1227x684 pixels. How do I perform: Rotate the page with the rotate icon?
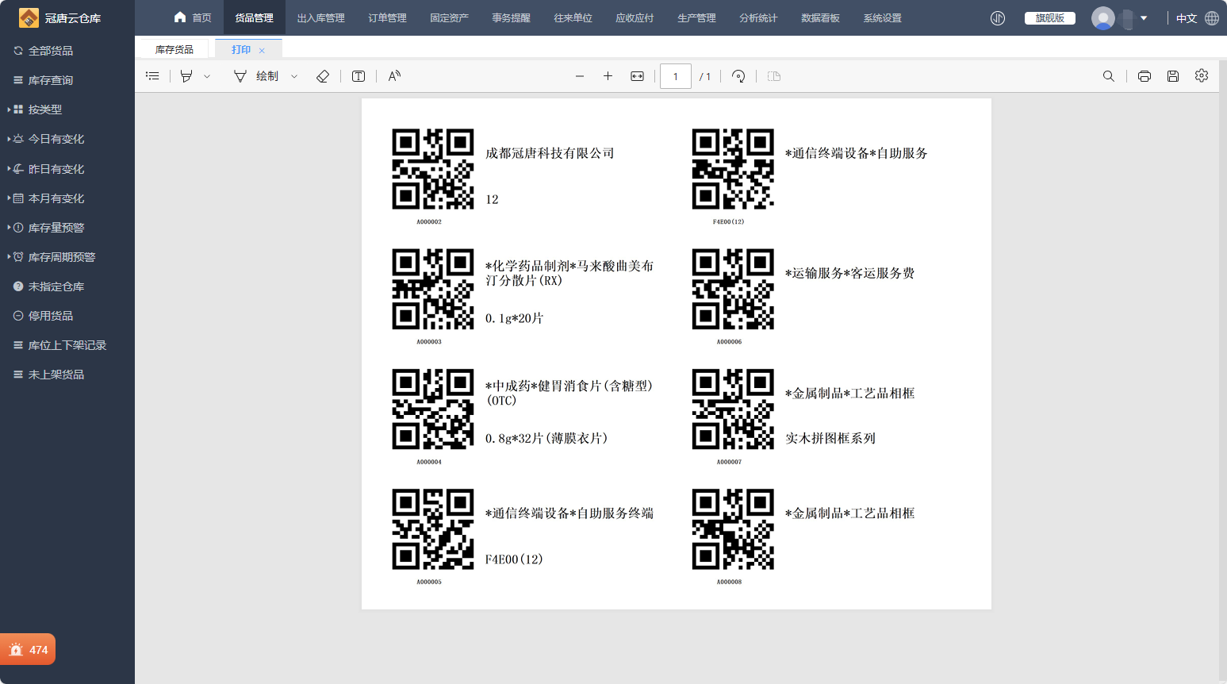click(738, 76)
